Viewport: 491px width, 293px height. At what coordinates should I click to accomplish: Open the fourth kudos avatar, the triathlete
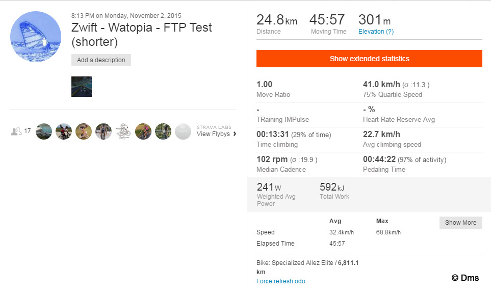104,131
